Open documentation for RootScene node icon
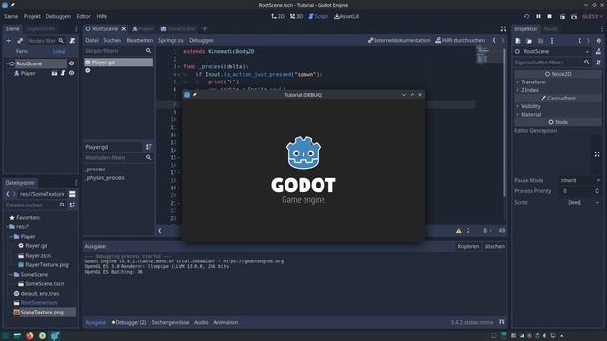The height and width of the screenshot is (341, 607). pos(598,51)
